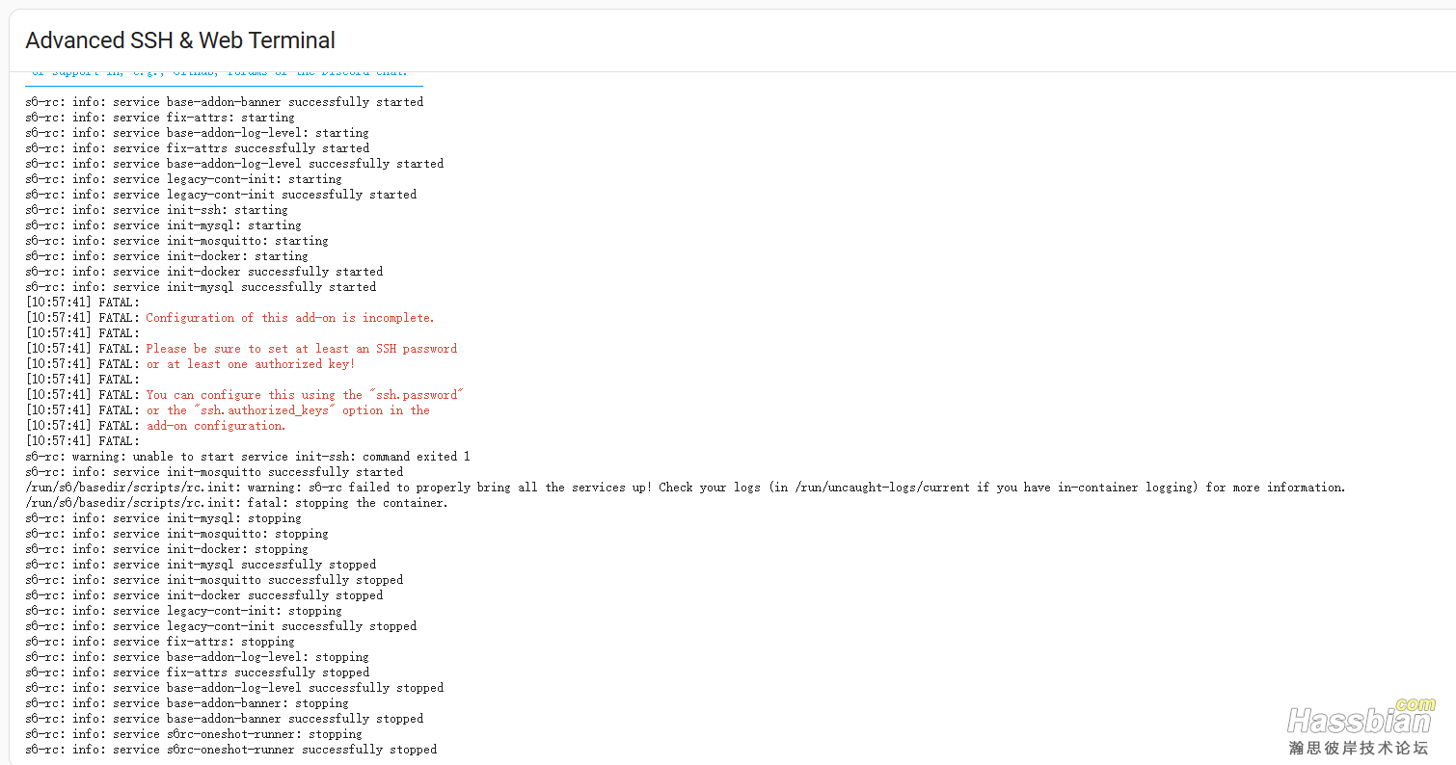1456x765 pixels.
Task: Click red text mentioning "ssh.password"
Action: pos(306,395)
